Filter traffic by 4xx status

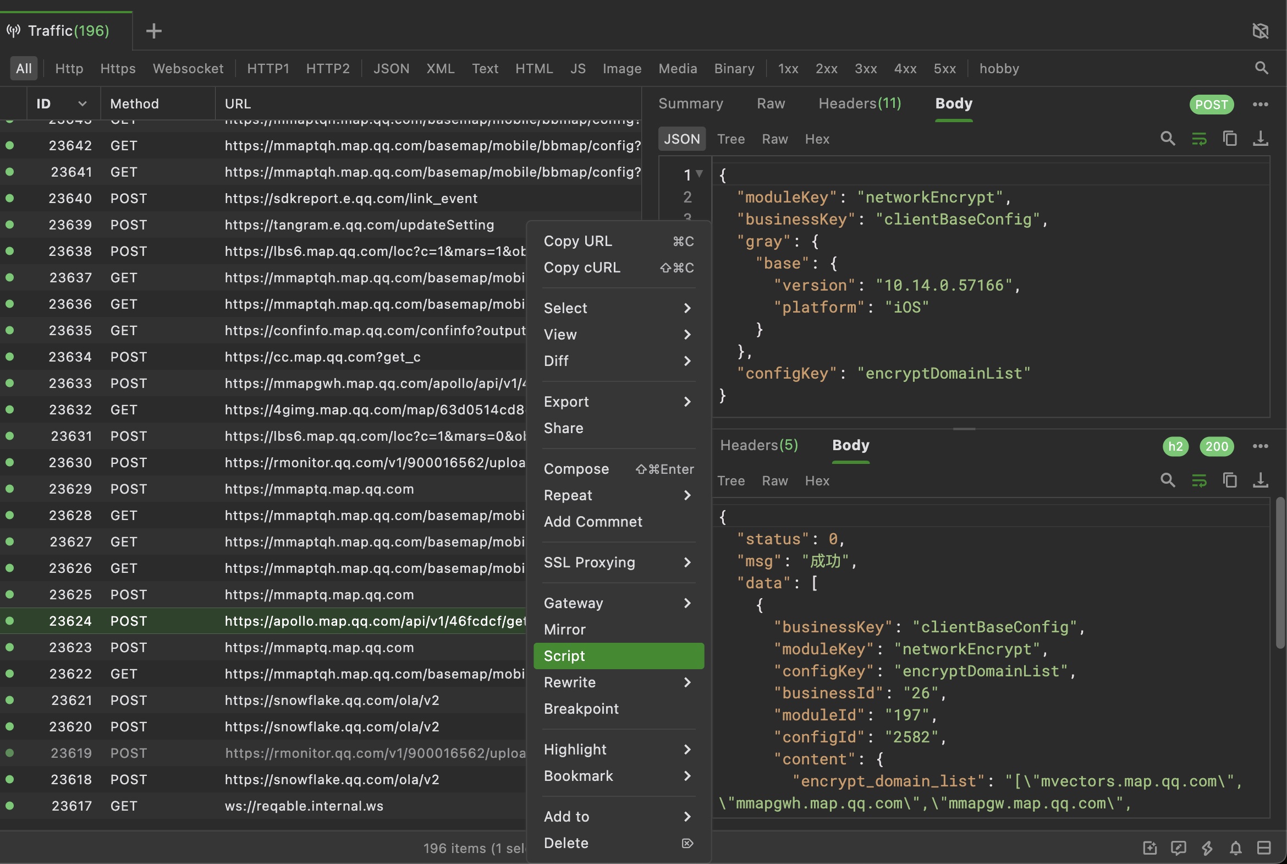(x=905, y=68)
